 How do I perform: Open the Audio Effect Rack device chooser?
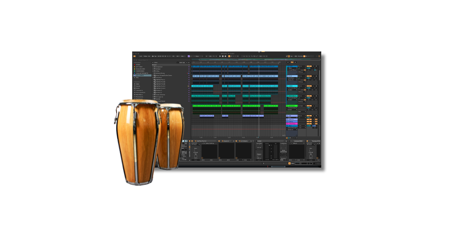click(x=292, y=128)
